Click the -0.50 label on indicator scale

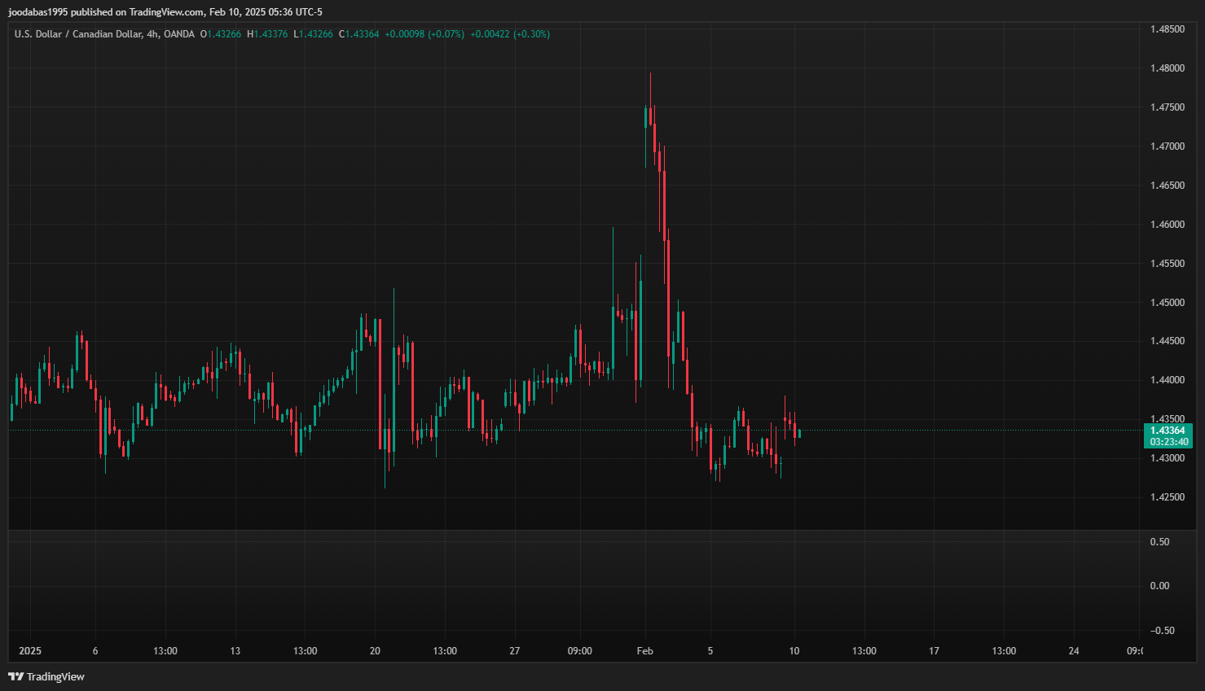(x=1162, y=631)
